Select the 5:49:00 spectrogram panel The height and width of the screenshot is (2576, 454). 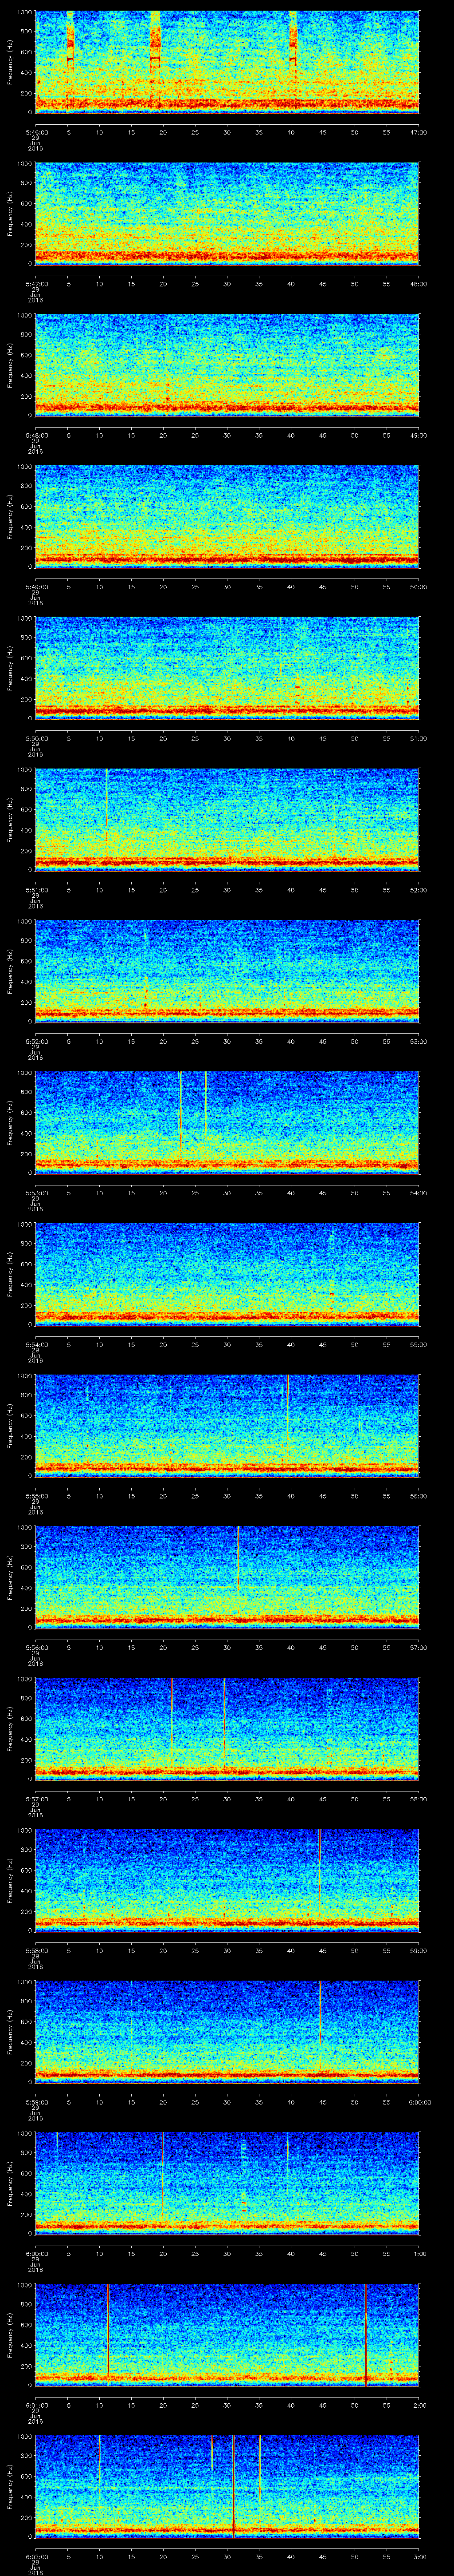[x=227, y=516]
